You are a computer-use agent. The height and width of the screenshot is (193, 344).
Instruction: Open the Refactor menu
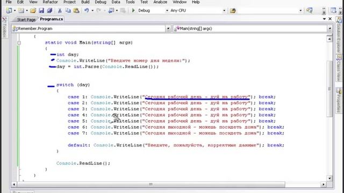[x=50, y=2]
